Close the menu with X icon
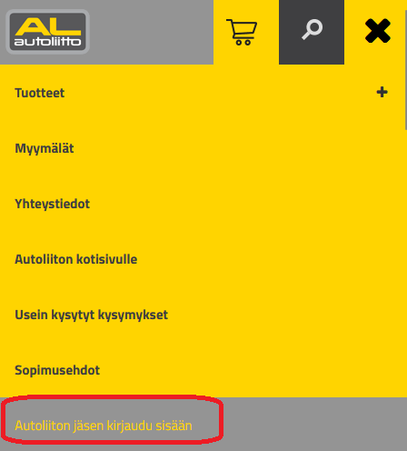The image size is (407, 451). coord(378,31)
